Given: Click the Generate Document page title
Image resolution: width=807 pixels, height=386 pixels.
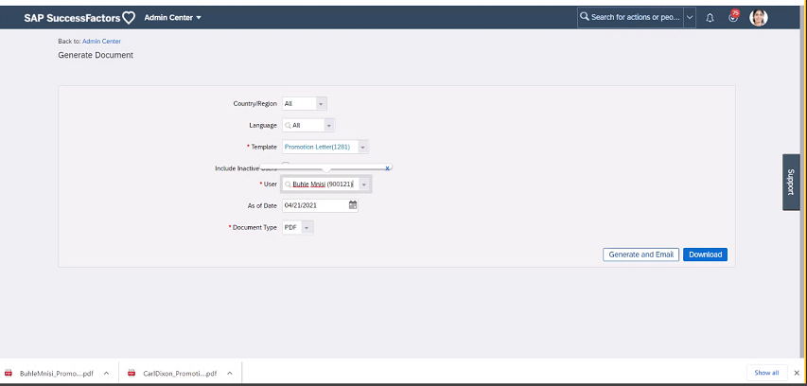Looking at the screenshot, I should 96,55.
